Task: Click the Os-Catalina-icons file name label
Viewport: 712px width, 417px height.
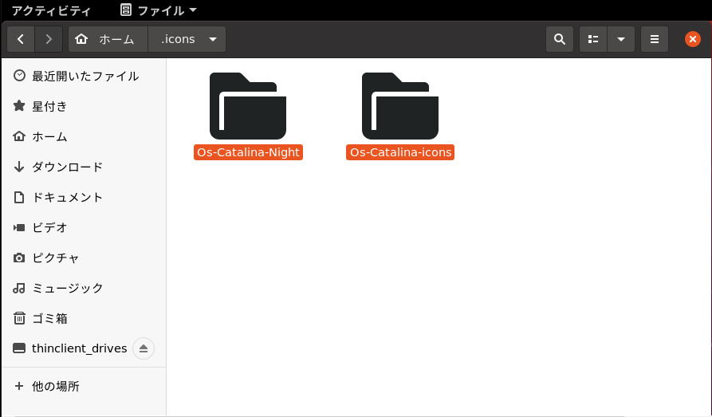Action: 400,152
